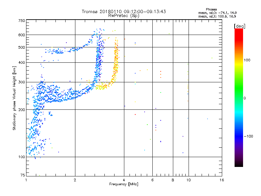Click the x-axis '8' tick label
Image resolution: width=261 pixels, height=196 pixels.
click(x=173, y=180)
